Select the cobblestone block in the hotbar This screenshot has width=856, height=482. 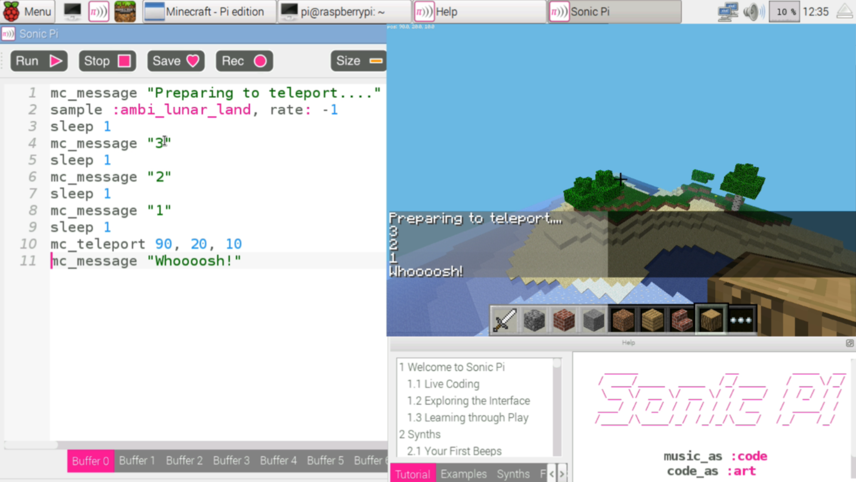pos(534,320)
